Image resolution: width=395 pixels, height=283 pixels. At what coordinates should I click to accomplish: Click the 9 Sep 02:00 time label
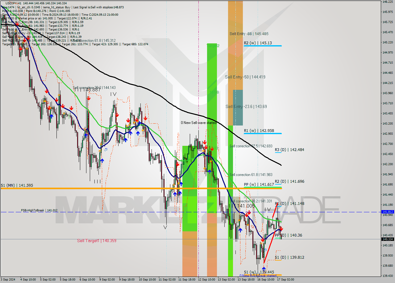coord(107,280)
